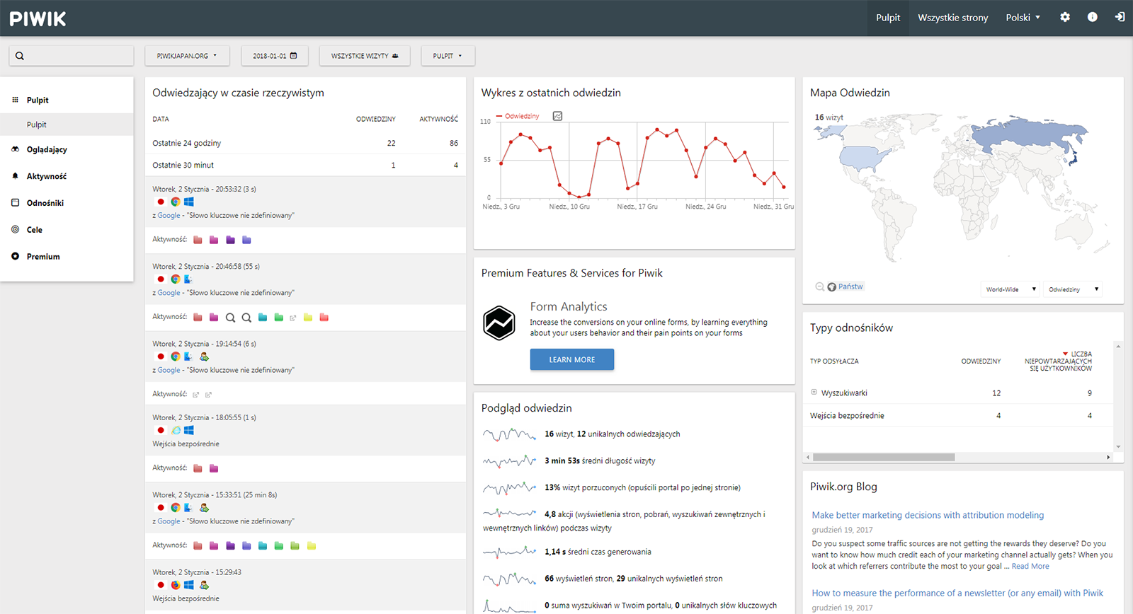Expand the Wyszukiwarki referrer row

[x=814, y=392]
